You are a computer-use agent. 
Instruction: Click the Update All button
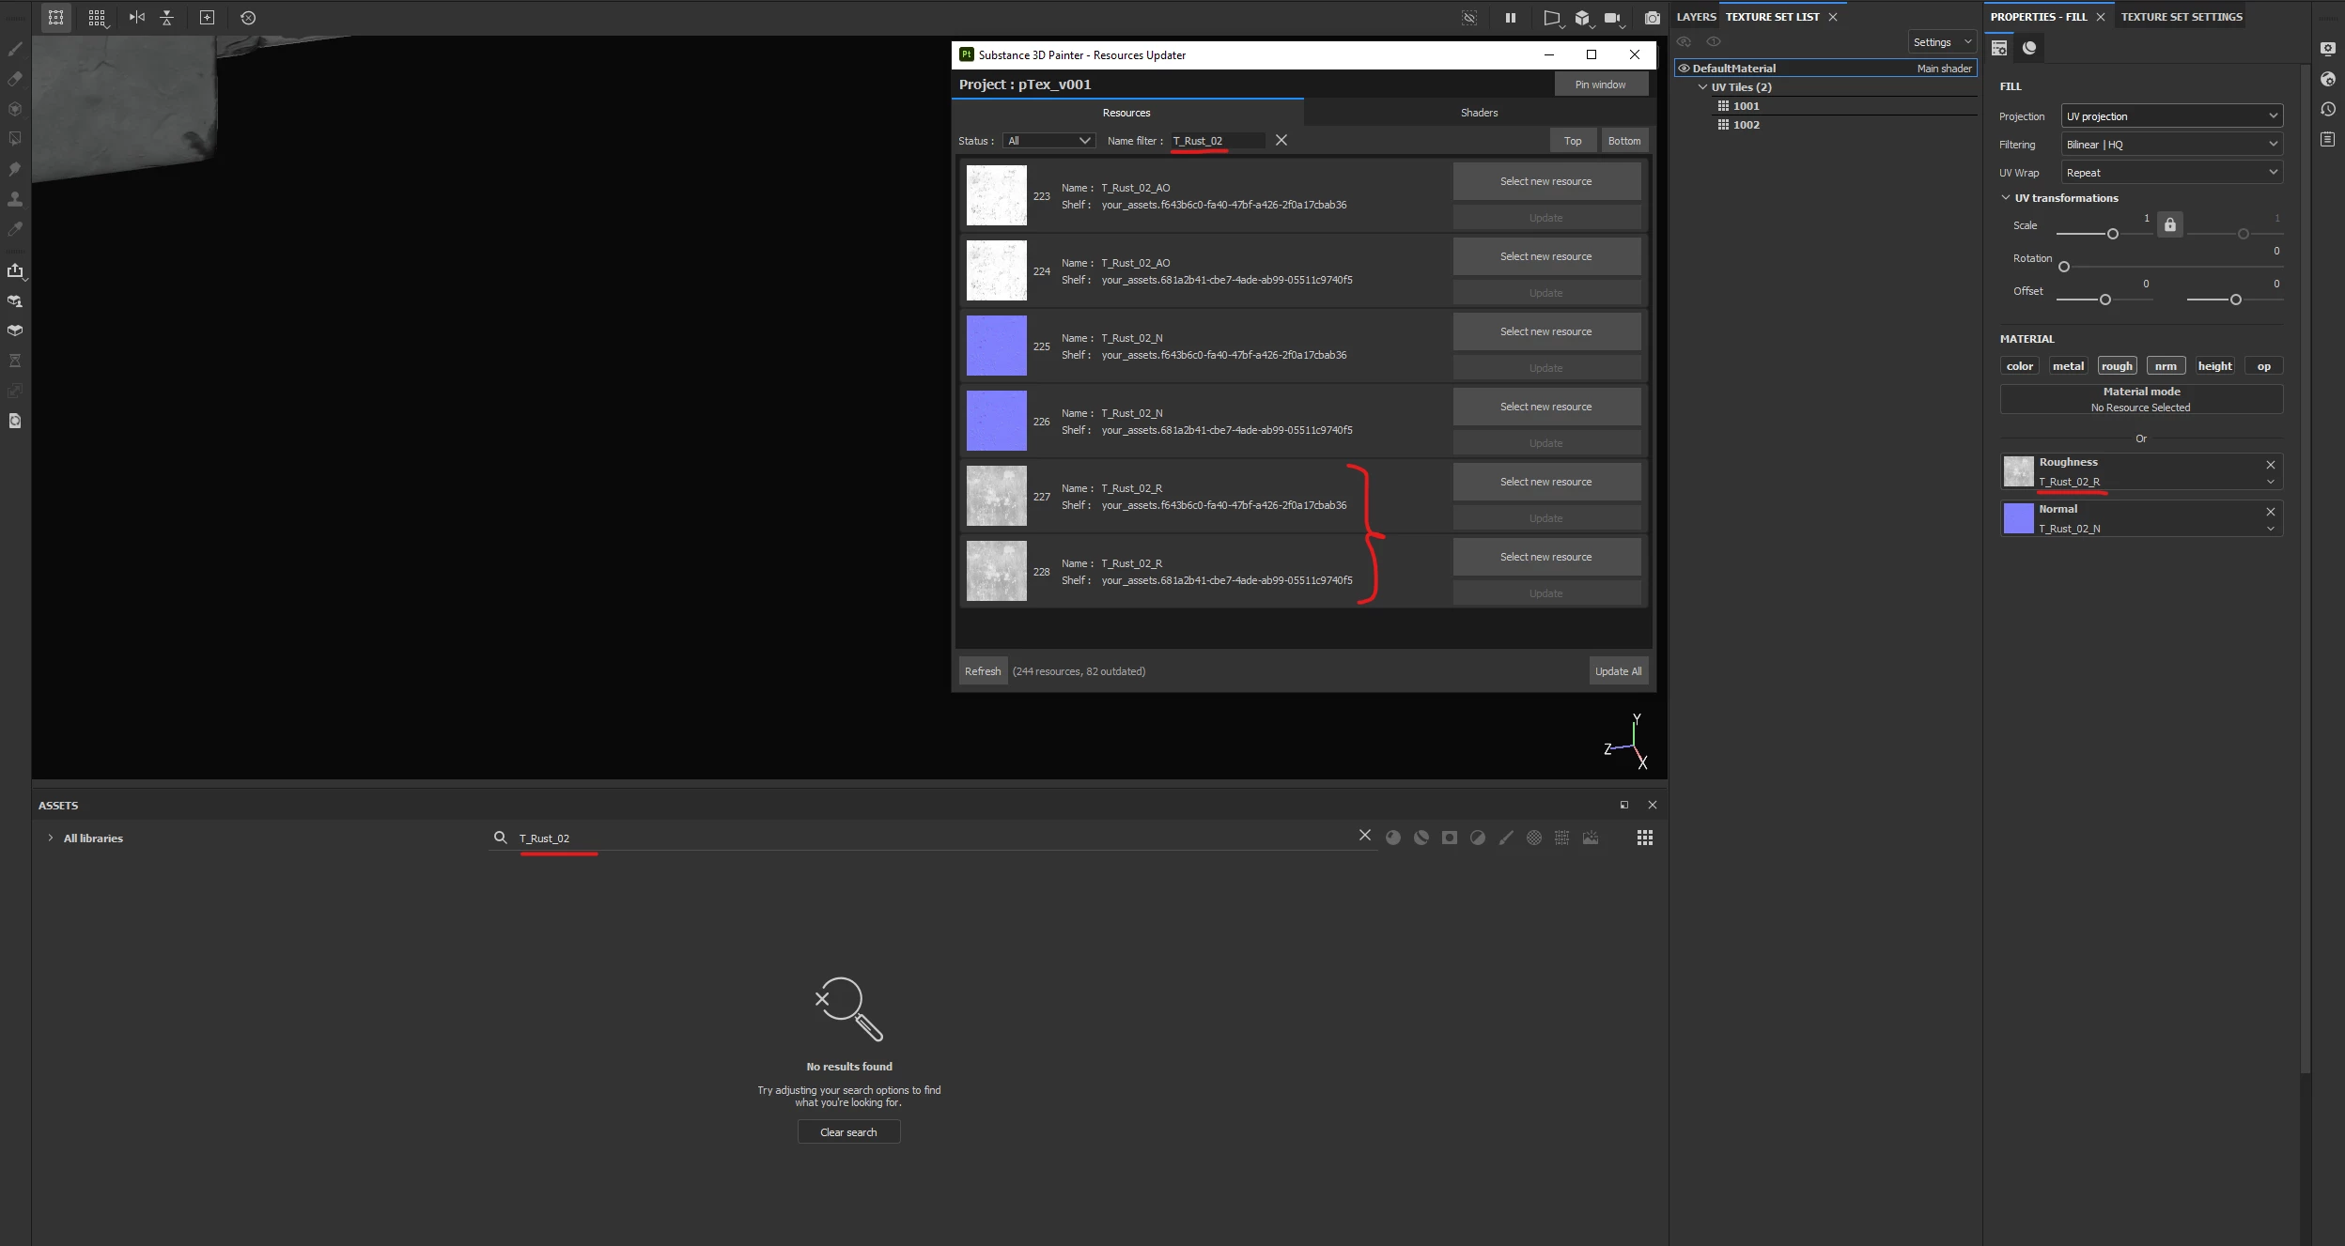point(1618,671)
